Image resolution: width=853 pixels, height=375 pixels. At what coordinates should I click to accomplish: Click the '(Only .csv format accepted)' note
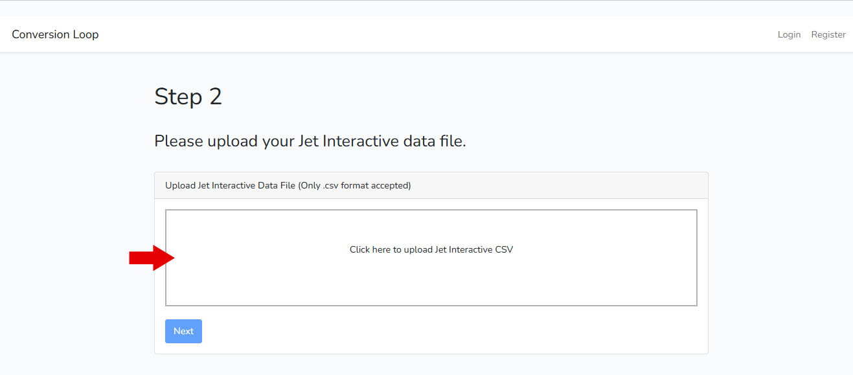pyautogui.click(x=354, y=185)
